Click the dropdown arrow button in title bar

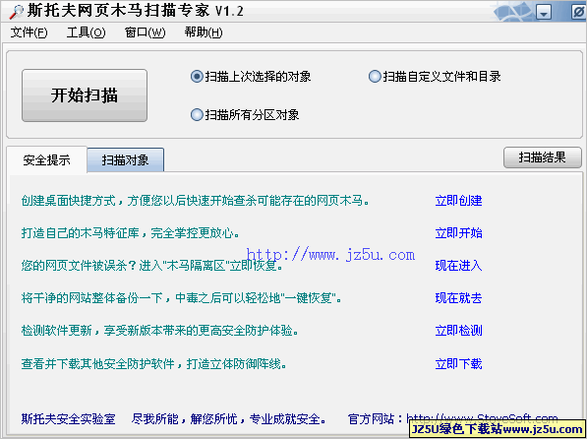544,13
